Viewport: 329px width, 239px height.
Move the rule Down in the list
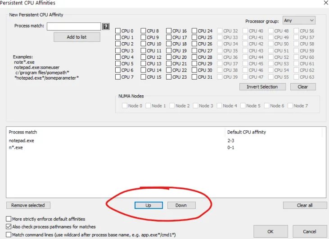(181, 205)
